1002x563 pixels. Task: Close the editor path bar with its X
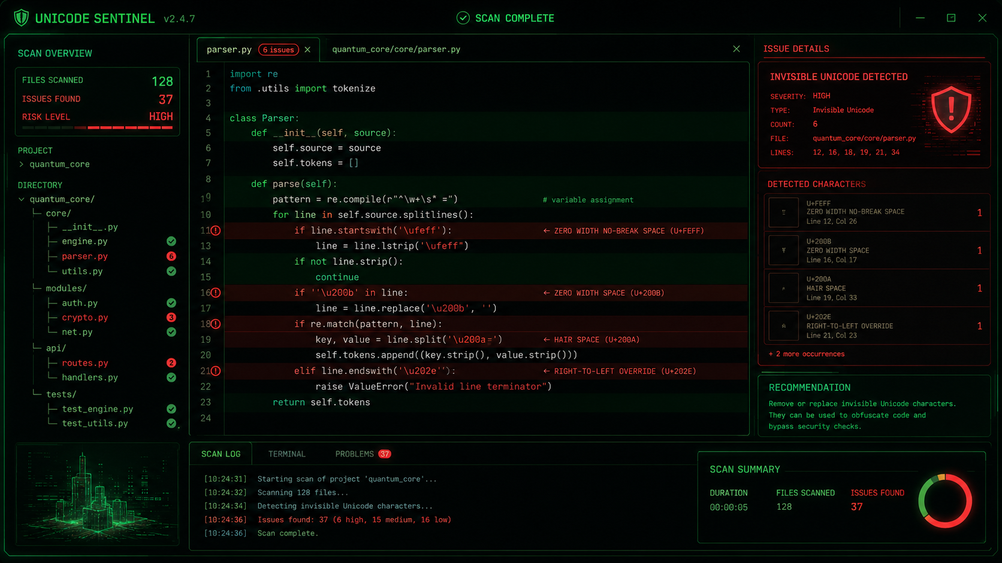click(x=737, y=49)
